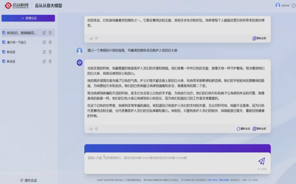Delete the '纯洁的白' conversation

(x=50, y=33)
